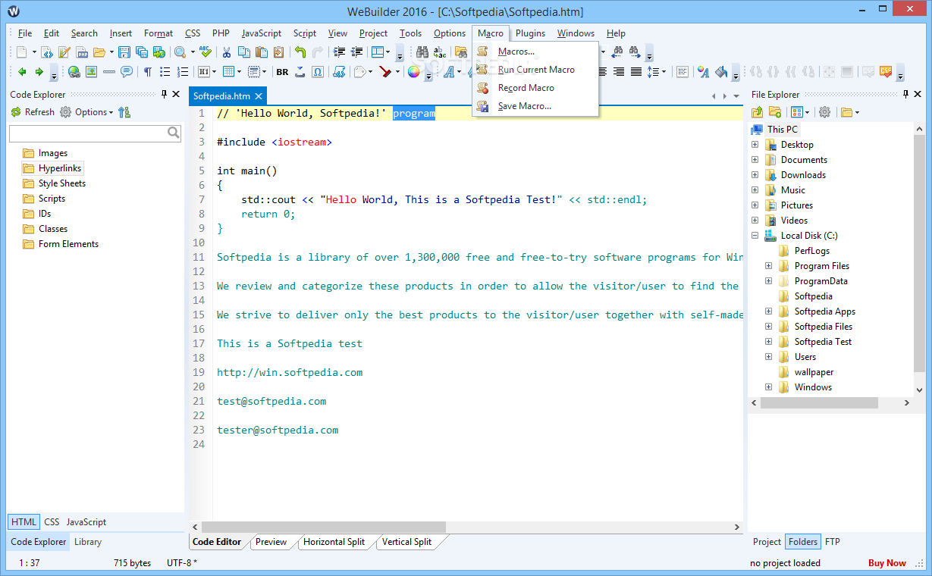Insert special character with Omega icon
The height and width of the screenshot is (576, 932).
318,72
